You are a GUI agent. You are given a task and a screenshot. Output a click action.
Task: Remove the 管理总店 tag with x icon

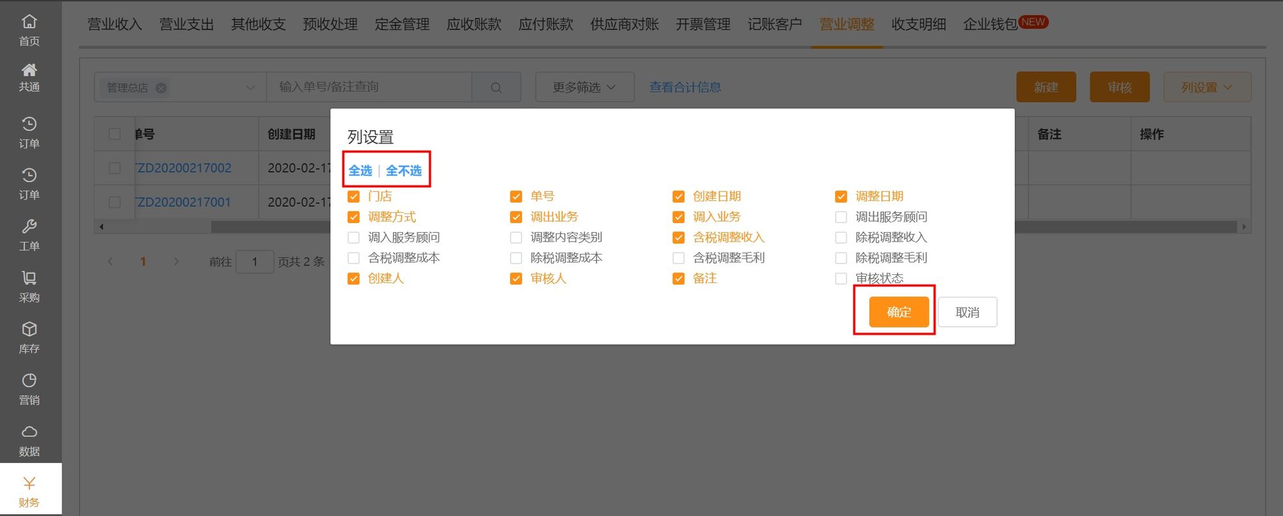pos(161,88)
